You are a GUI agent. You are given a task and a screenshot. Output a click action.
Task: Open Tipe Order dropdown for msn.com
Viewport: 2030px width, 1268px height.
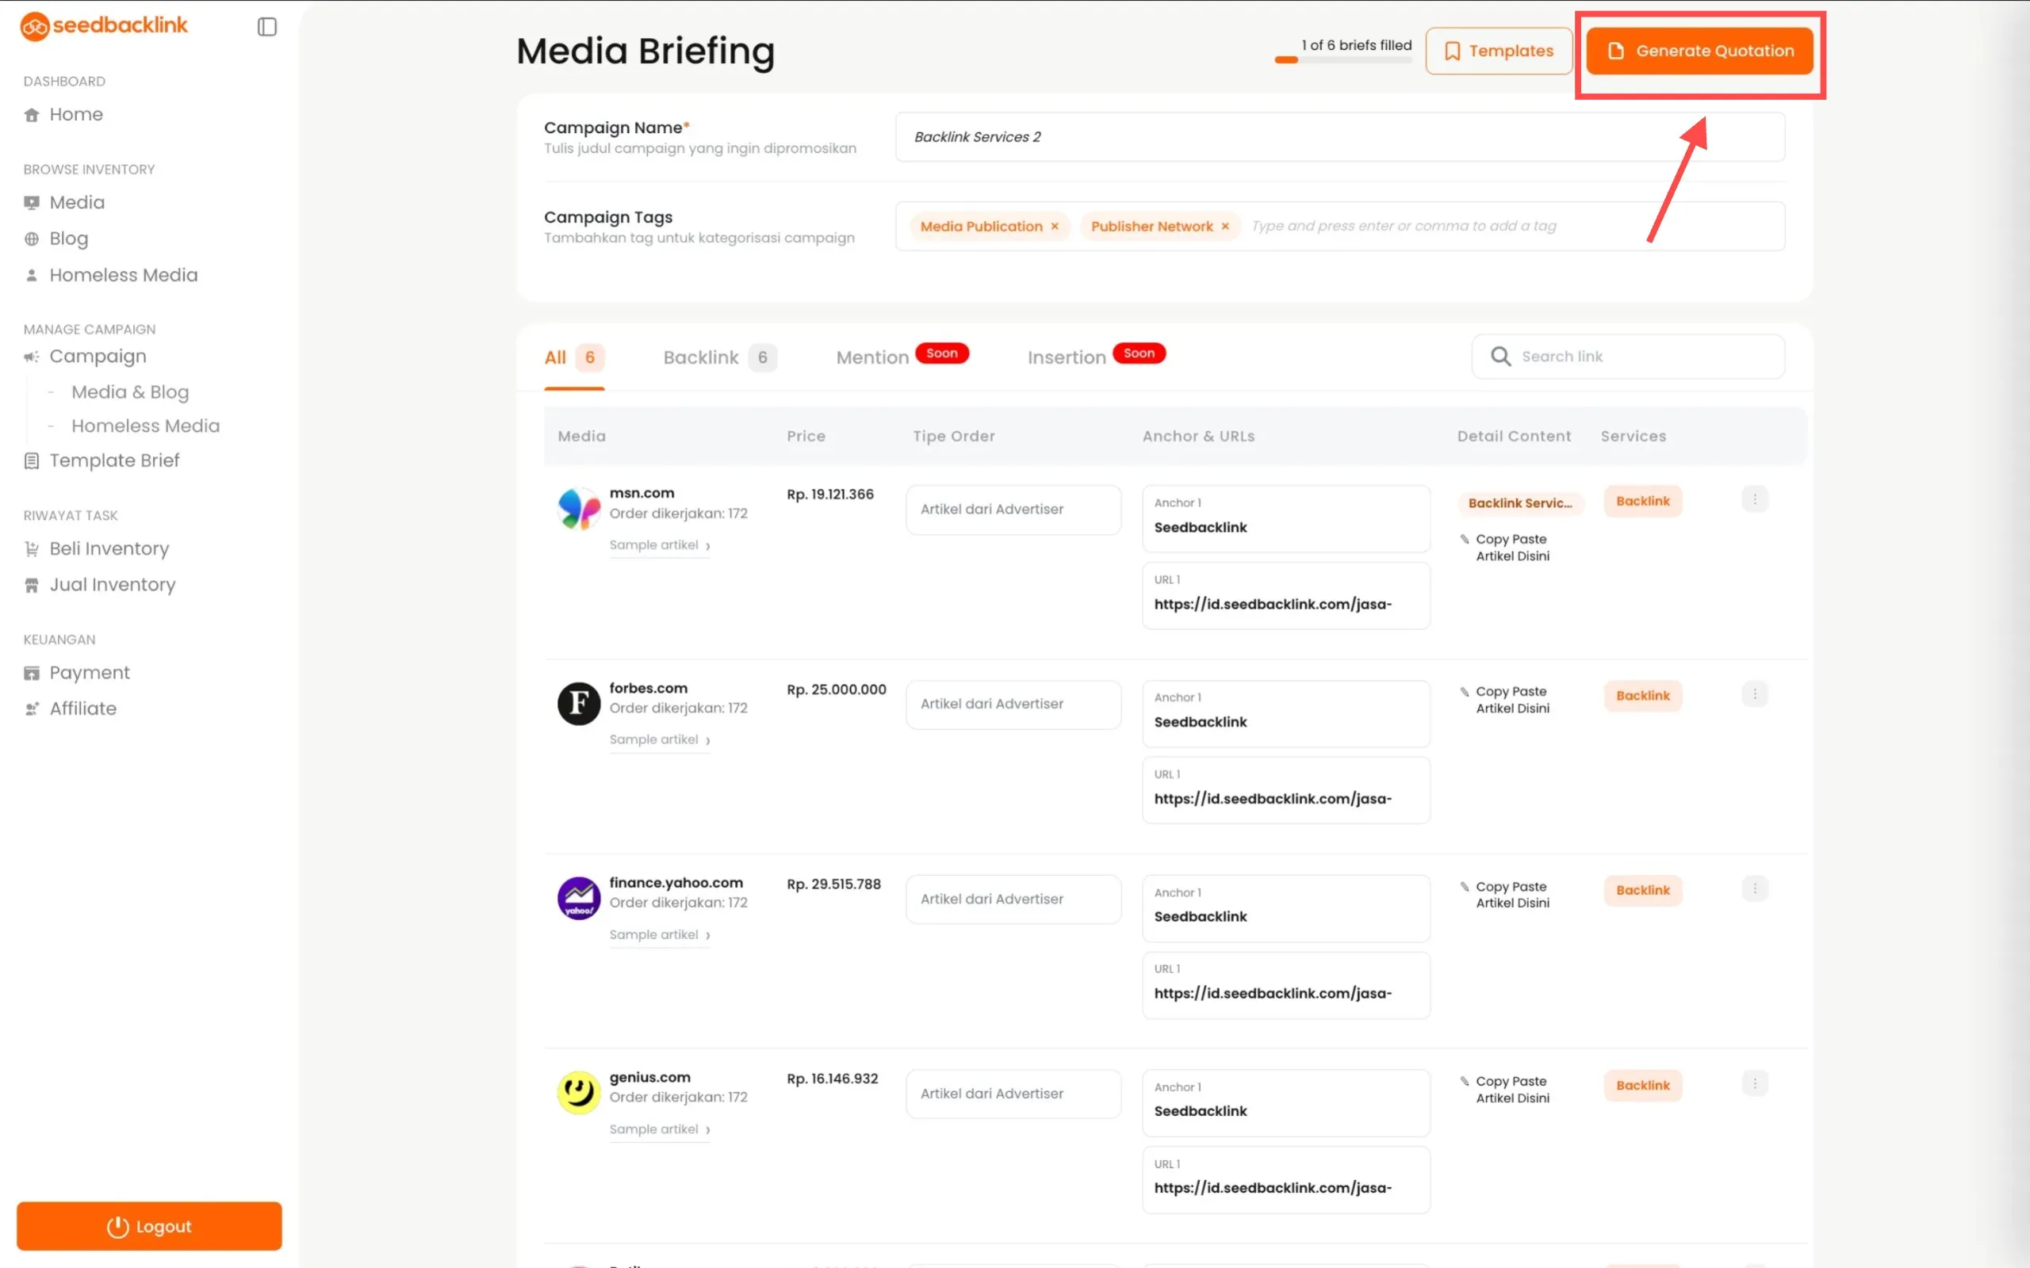coord(1013,509)
